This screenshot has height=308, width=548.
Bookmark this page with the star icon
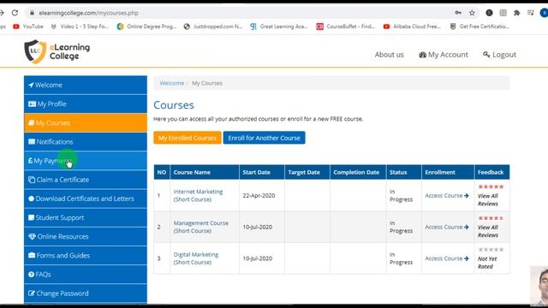click(x=472, y=13)
